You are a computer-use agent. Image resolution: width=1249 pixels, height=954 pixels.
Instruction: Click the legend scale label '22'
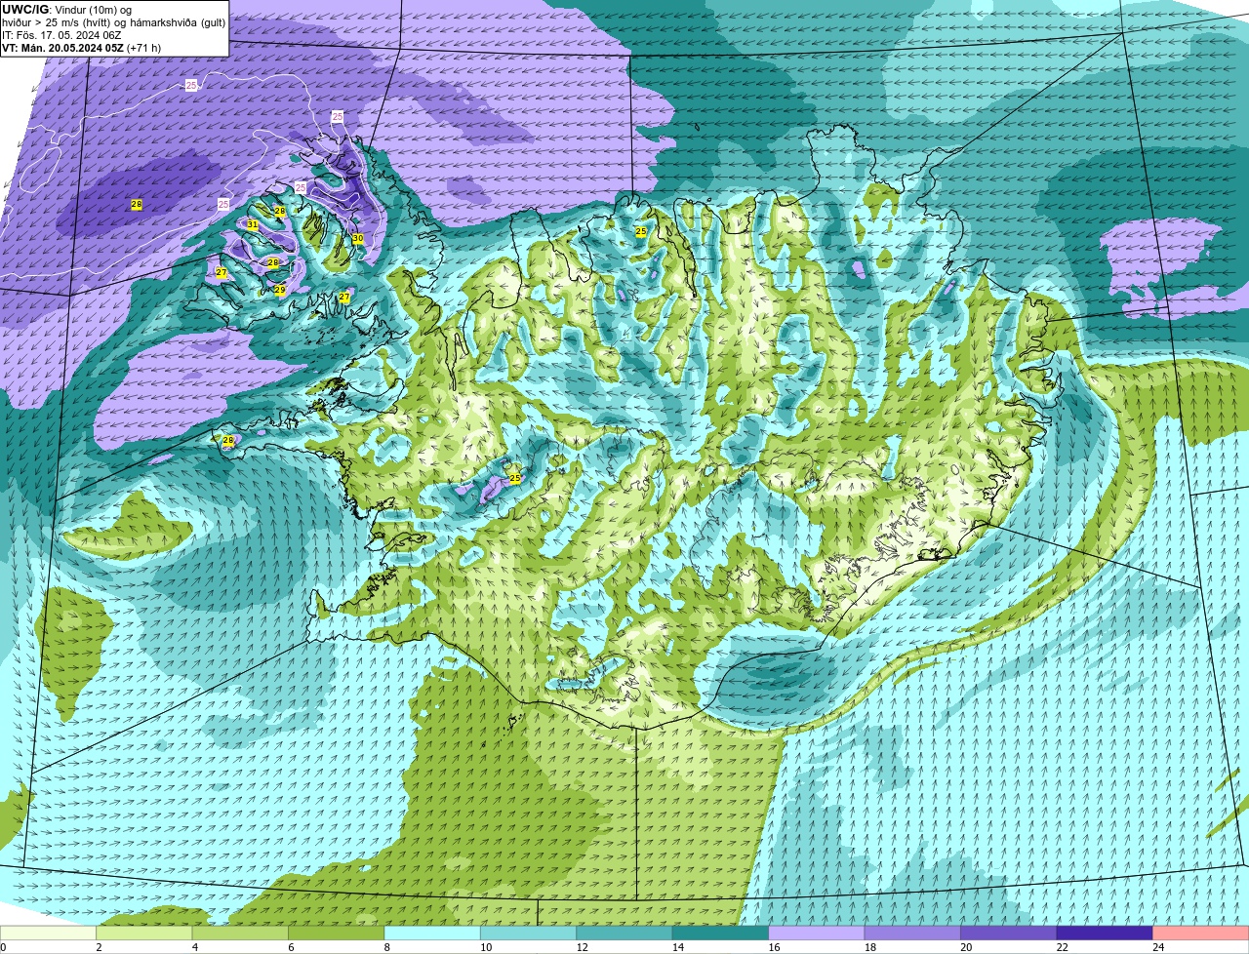pyautogui.click(x=1062, y=947)
